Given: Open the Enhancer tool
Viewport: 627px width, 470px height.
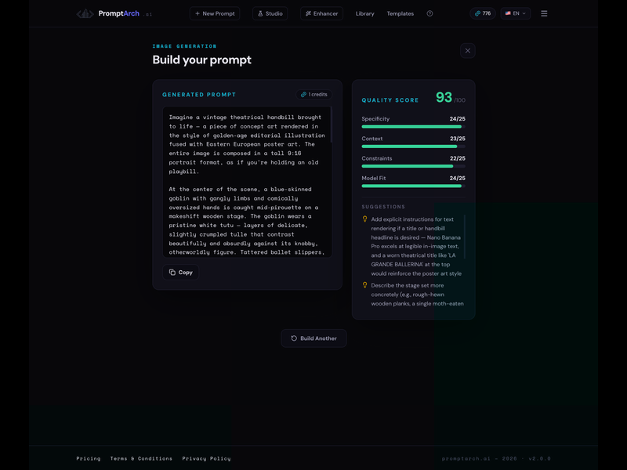Looking at the screenshot, I should pos(321,13).
